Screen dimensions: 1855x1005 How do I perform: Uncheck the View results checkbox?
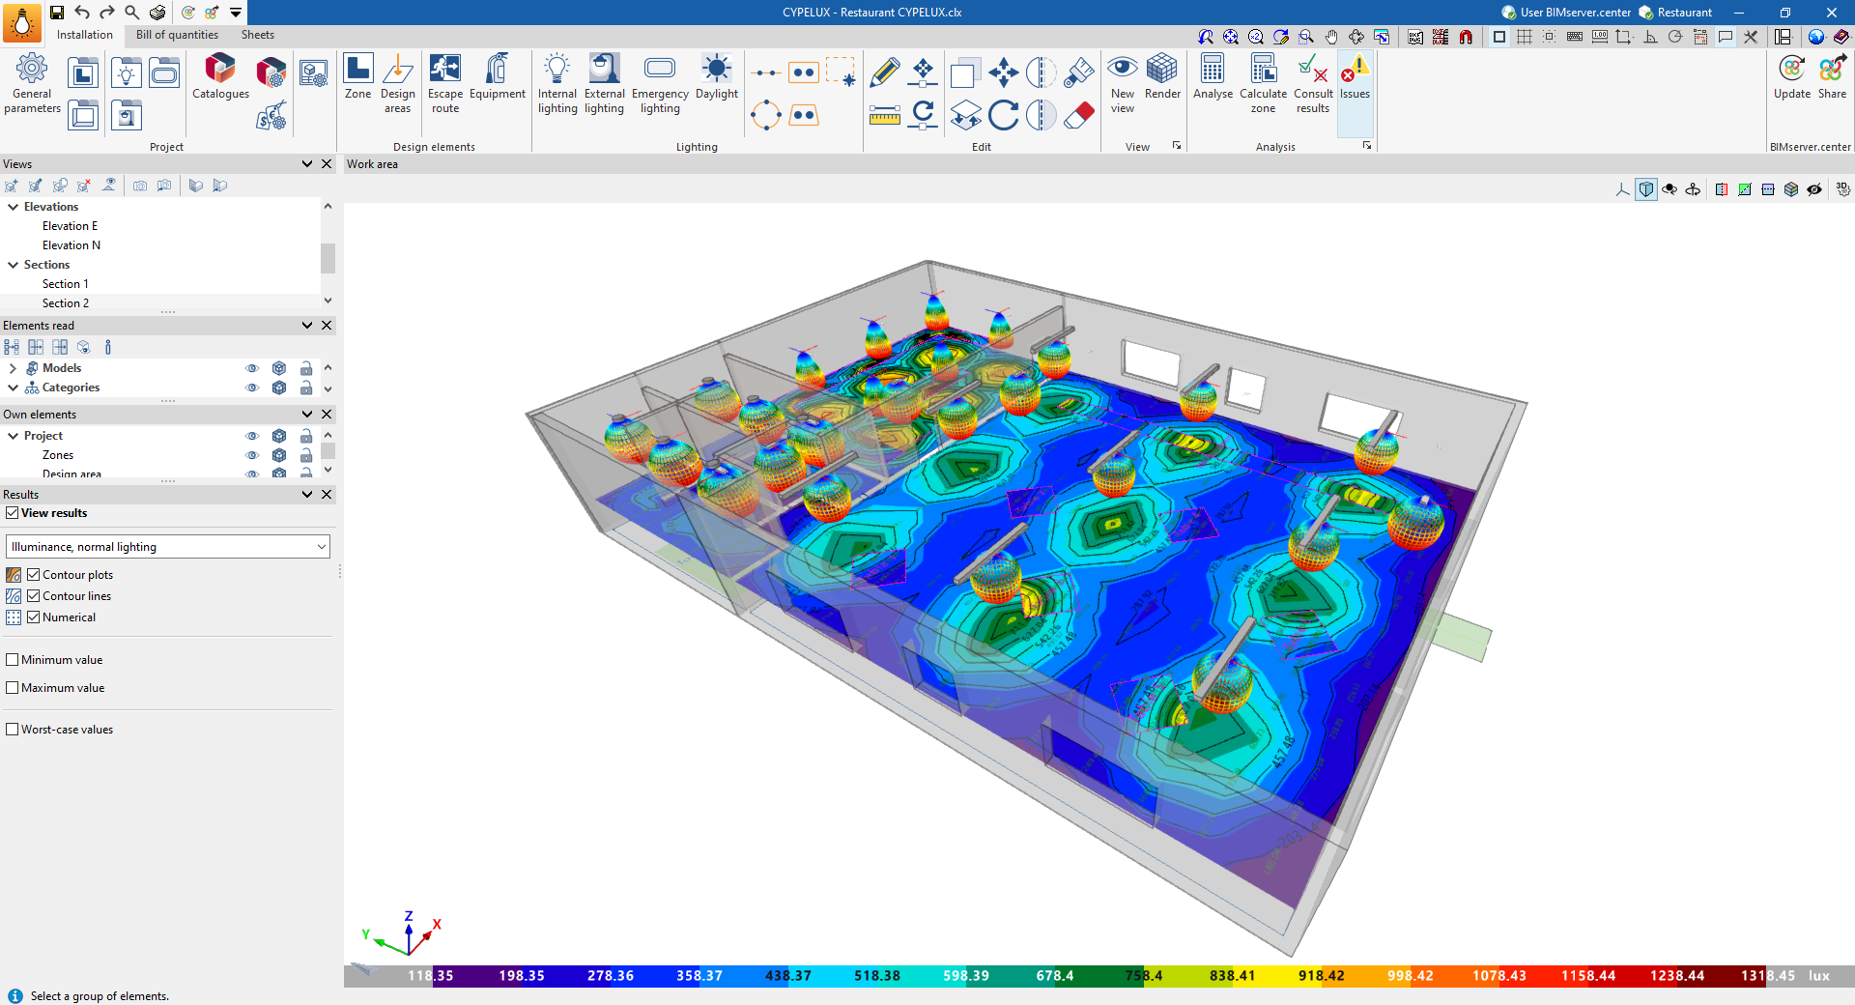point(13,513)
